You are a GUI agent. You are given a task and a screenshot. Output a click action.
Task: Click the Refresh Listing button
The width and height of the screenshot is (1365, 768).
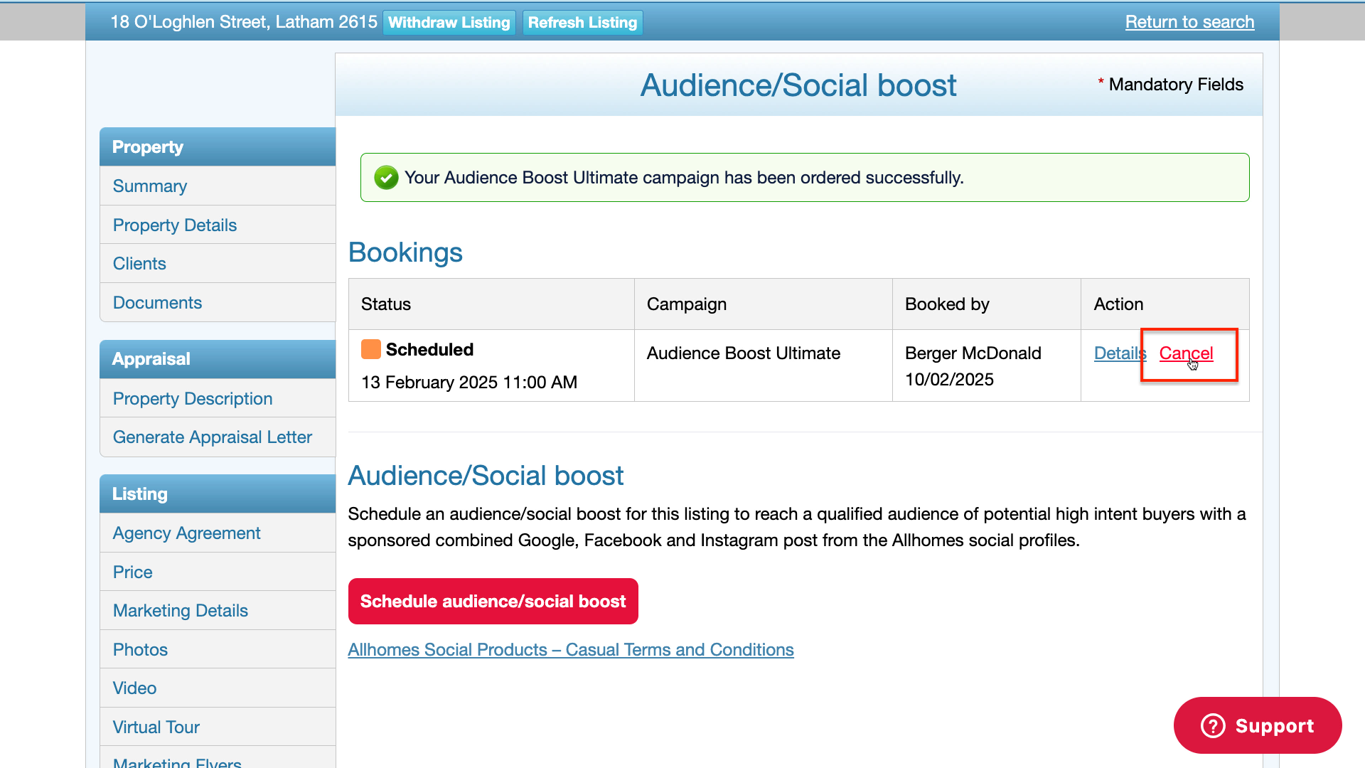point(582,23)
